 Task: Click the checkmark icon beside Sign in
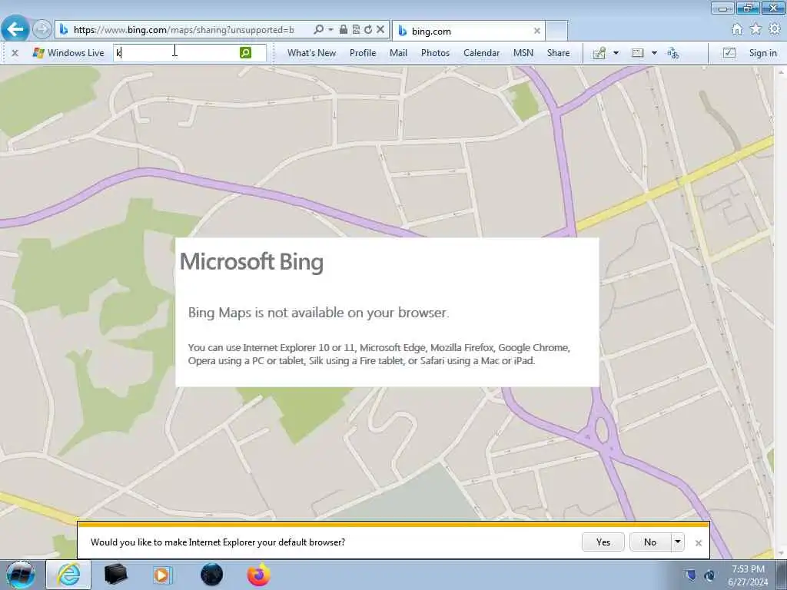coord(729,53)
